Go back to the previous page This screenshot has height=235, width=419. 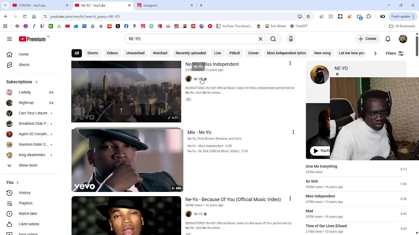[x=6, y=16]
